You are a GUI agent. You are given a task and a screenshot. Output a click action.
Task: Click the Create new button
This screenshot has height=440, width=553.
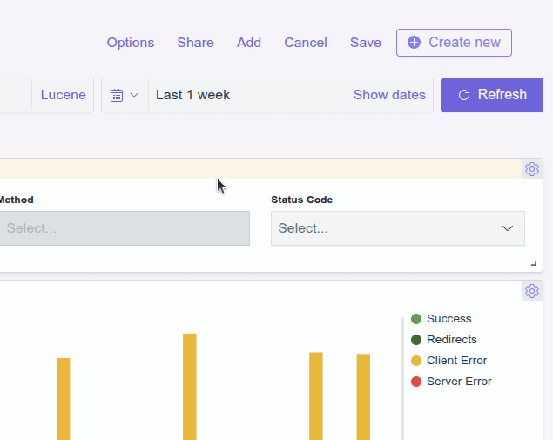(x=454, y=43)
